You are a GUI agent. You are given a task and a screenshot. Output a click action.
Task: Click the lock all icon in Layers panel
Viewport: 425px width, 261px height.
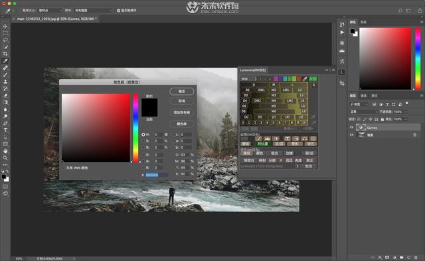(x=382, y=120)
